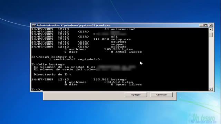Click the upgrade directory entry

118,47
